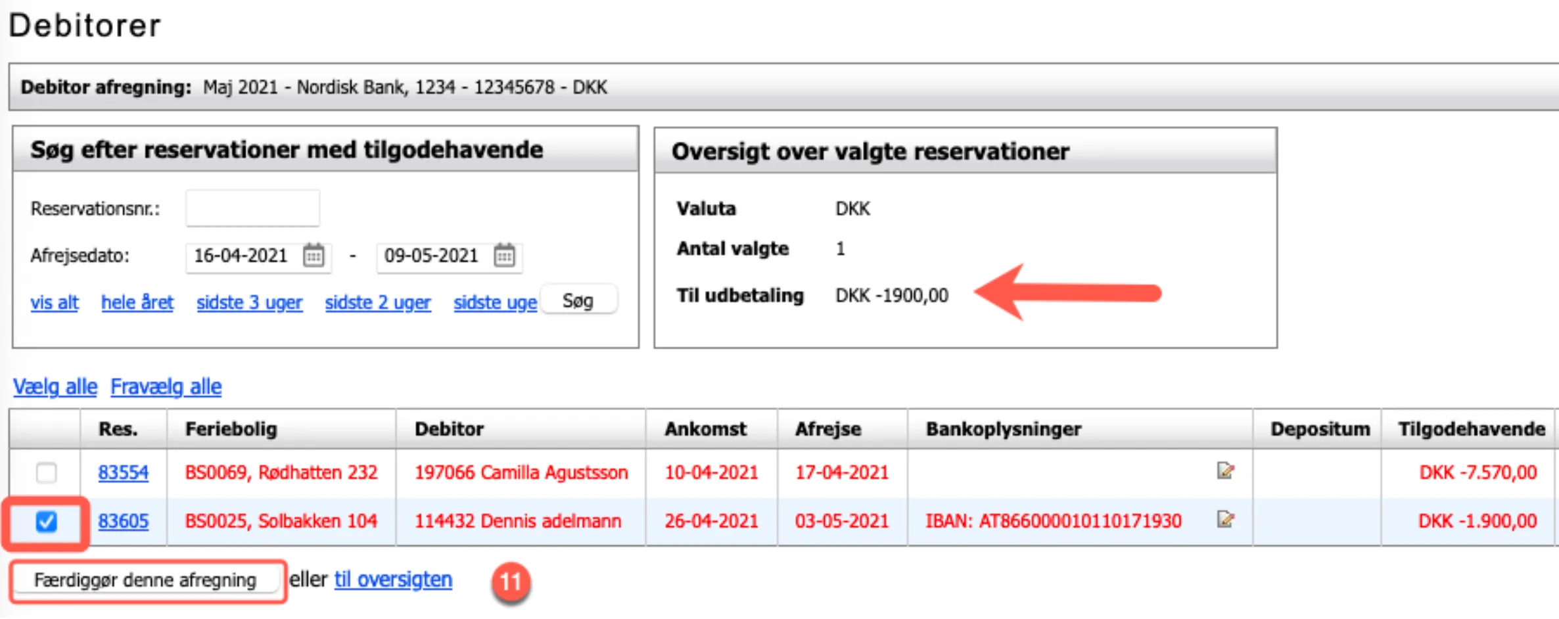Image resolution: width=1559 pixels, height=619 pixels.
Task: Click the Søg search button
Action: [x=578, y=301]
